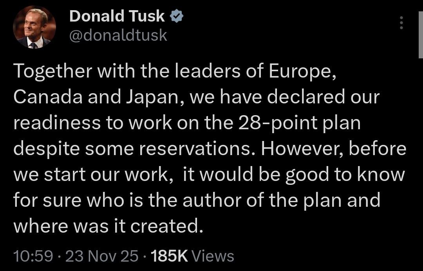Open Donald Tusk's profile picture
423x271 pixels.
click(34, 27)
